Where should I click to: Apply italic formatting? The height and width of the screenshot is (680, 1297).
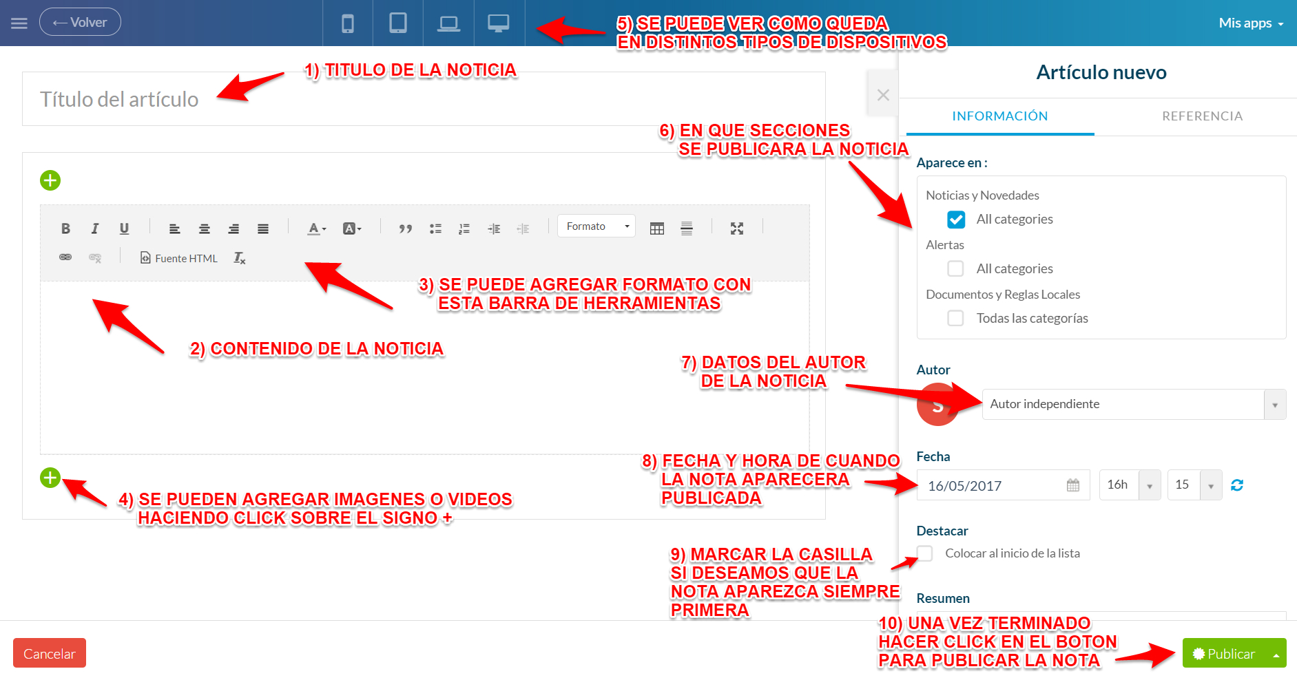point(95,229)
